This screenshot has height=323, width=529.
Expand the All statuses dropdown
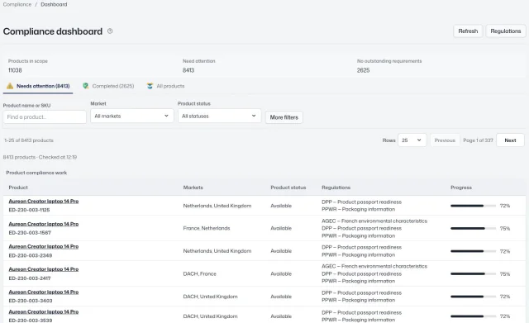click(x=219, y=116)
